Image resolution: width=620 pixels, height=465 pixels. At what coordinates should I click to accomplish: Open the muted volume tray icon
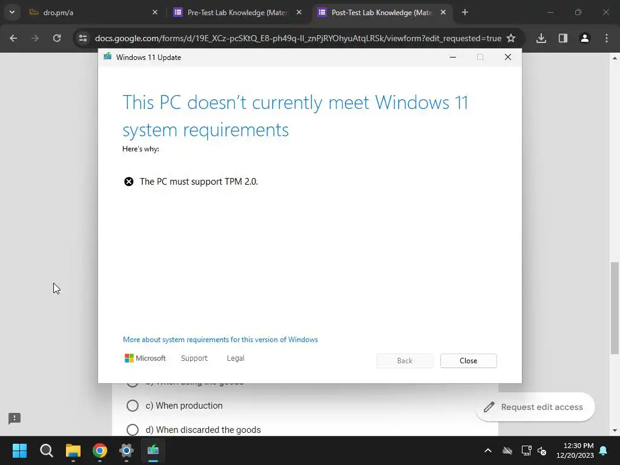tap(542, 450)
